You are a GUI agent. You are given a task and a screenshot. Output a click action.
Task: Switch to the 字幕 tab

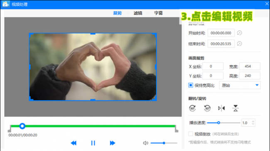(x=158, y=13)
